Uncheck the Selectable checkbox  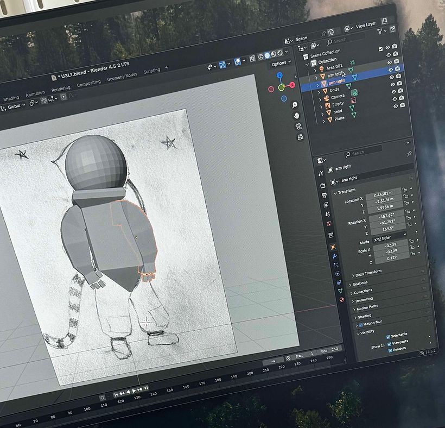click(387, 336)
